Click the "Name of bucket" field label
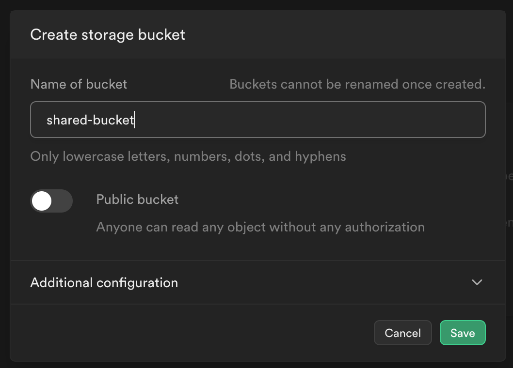The width and height of the screenshot is (513, 368). tap(79, 84)
